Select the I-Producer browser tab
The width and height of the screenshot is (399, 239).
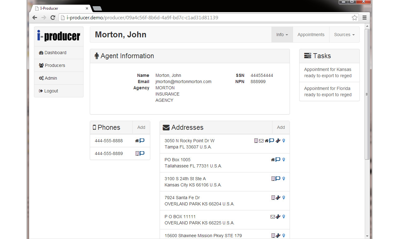click(62, 8)
